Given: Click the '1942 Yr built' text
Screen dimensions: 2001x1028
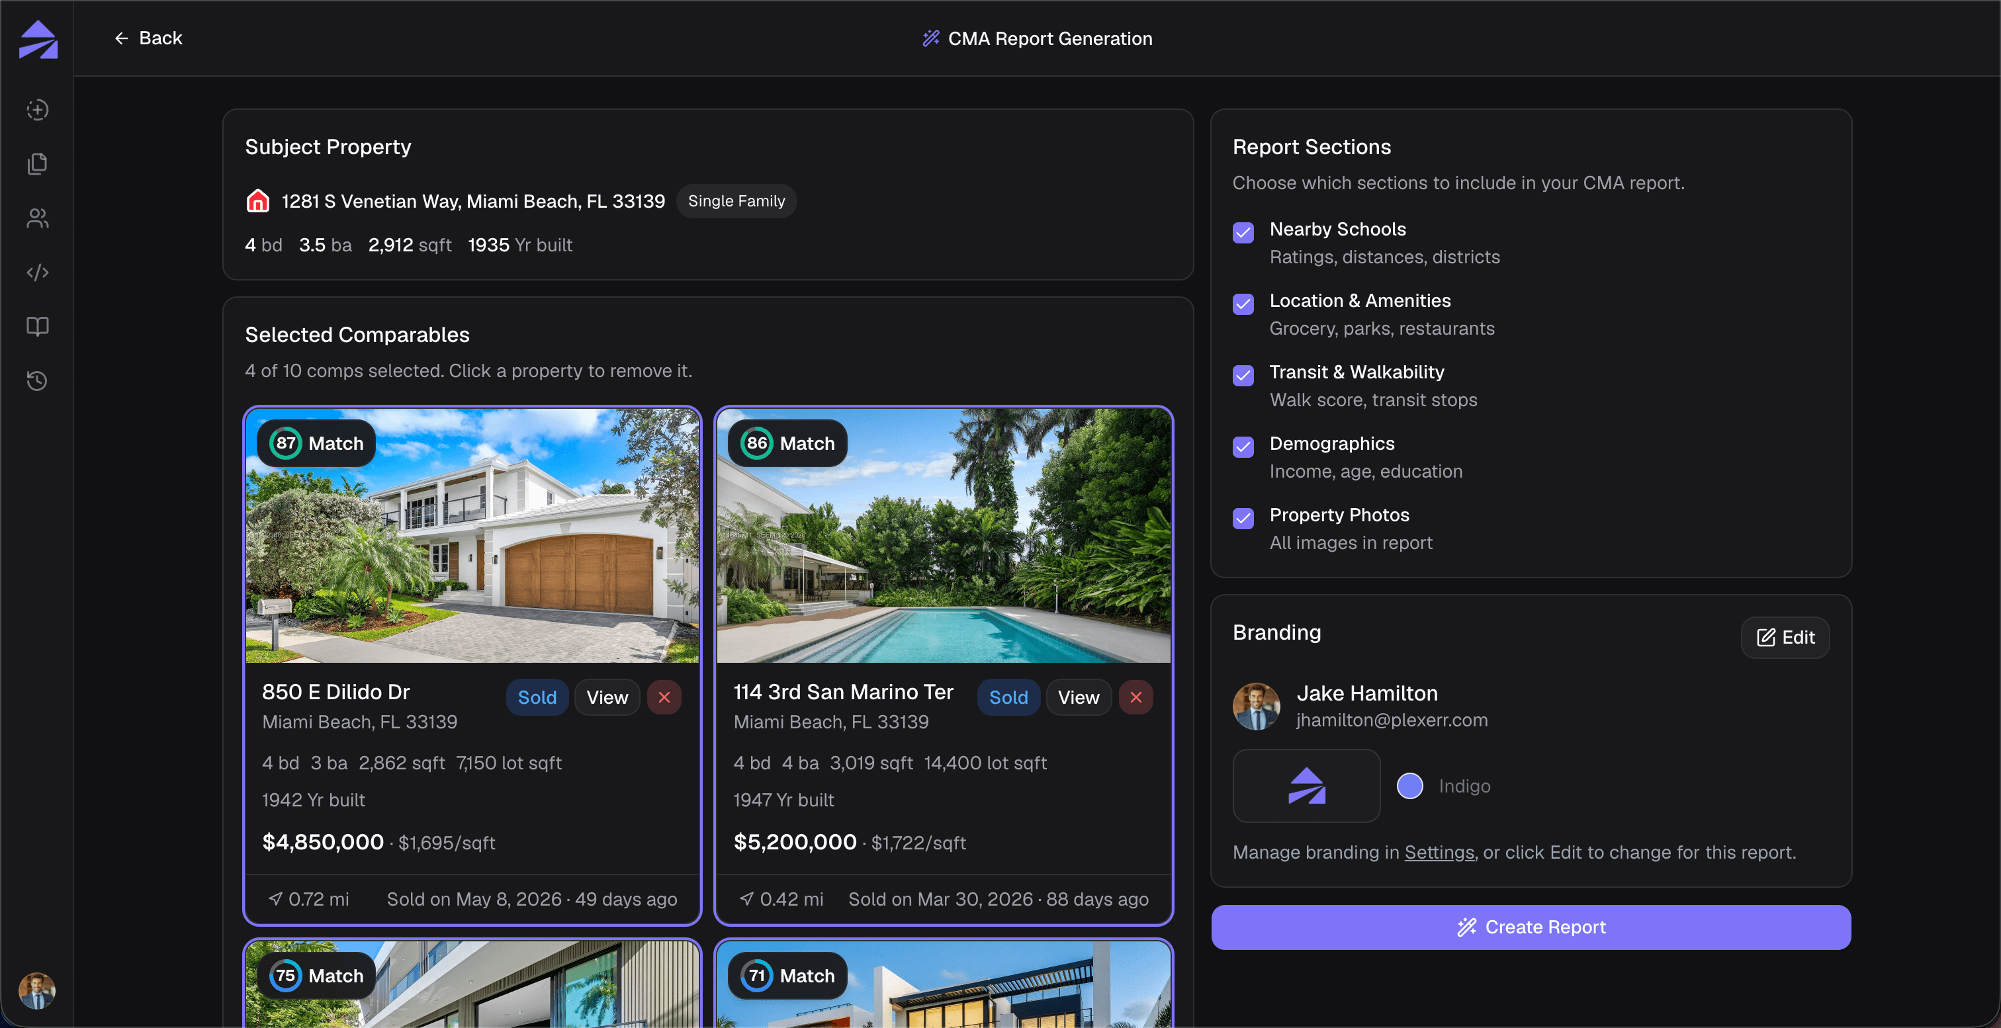Looking at the screenshot, I should (313, 800).
